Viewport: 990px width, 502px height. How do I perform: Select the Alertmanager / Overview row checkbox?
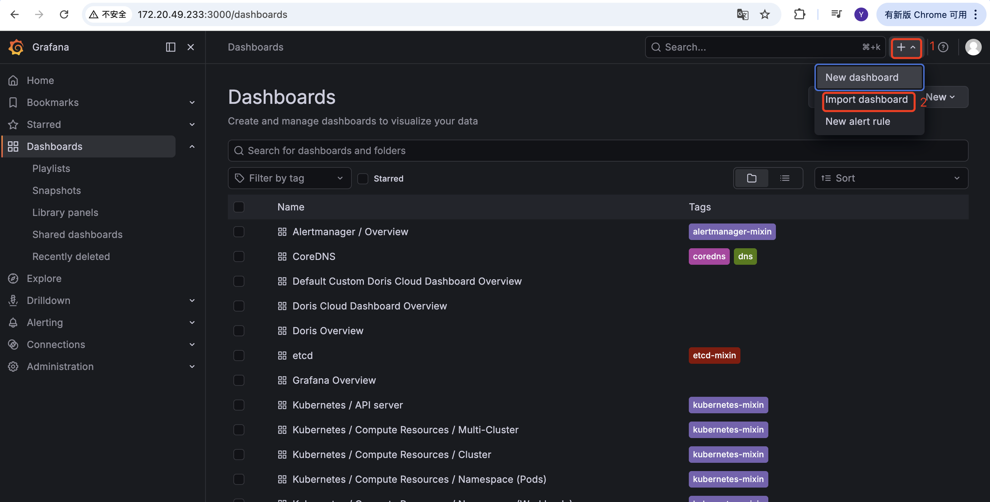[239, 232]
